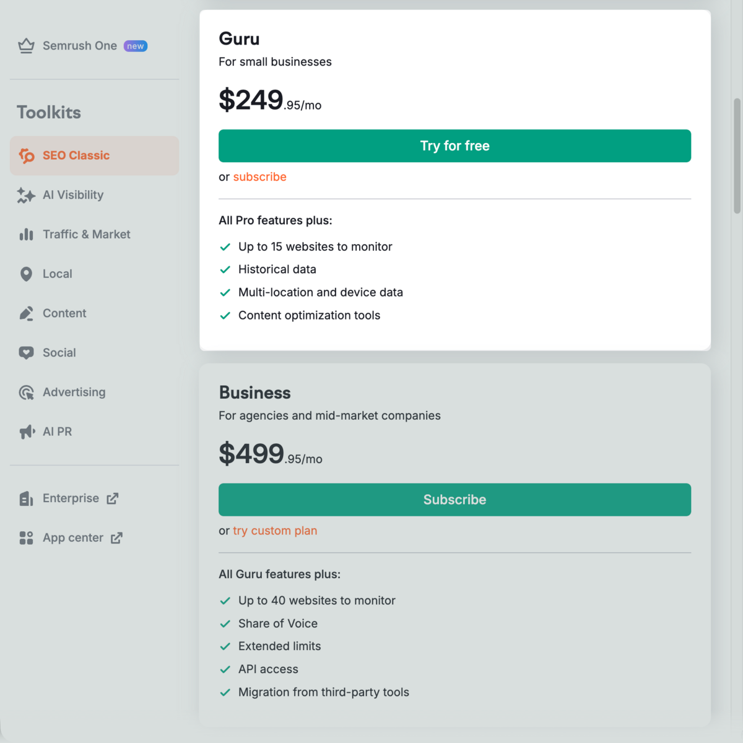
Task: Click the Semrush One crown icon
Action: pyautogui.click(x=26, y=45)
